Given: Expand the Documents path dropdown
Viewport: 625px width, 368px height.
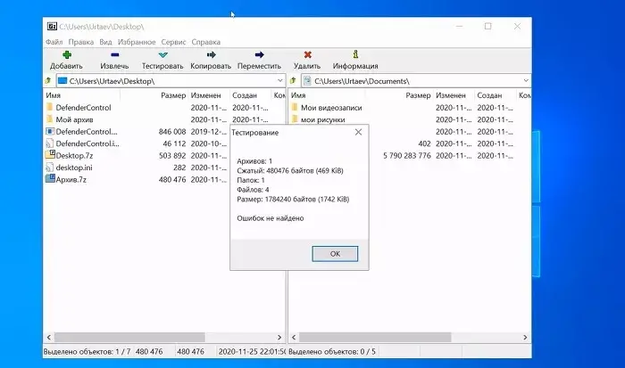Looking at the screenshot, I should 524,81.
